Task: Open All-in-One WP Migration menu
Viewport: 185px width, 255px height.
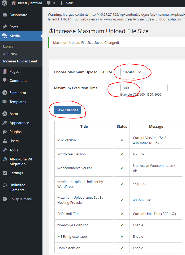Action: pos(21,161)
